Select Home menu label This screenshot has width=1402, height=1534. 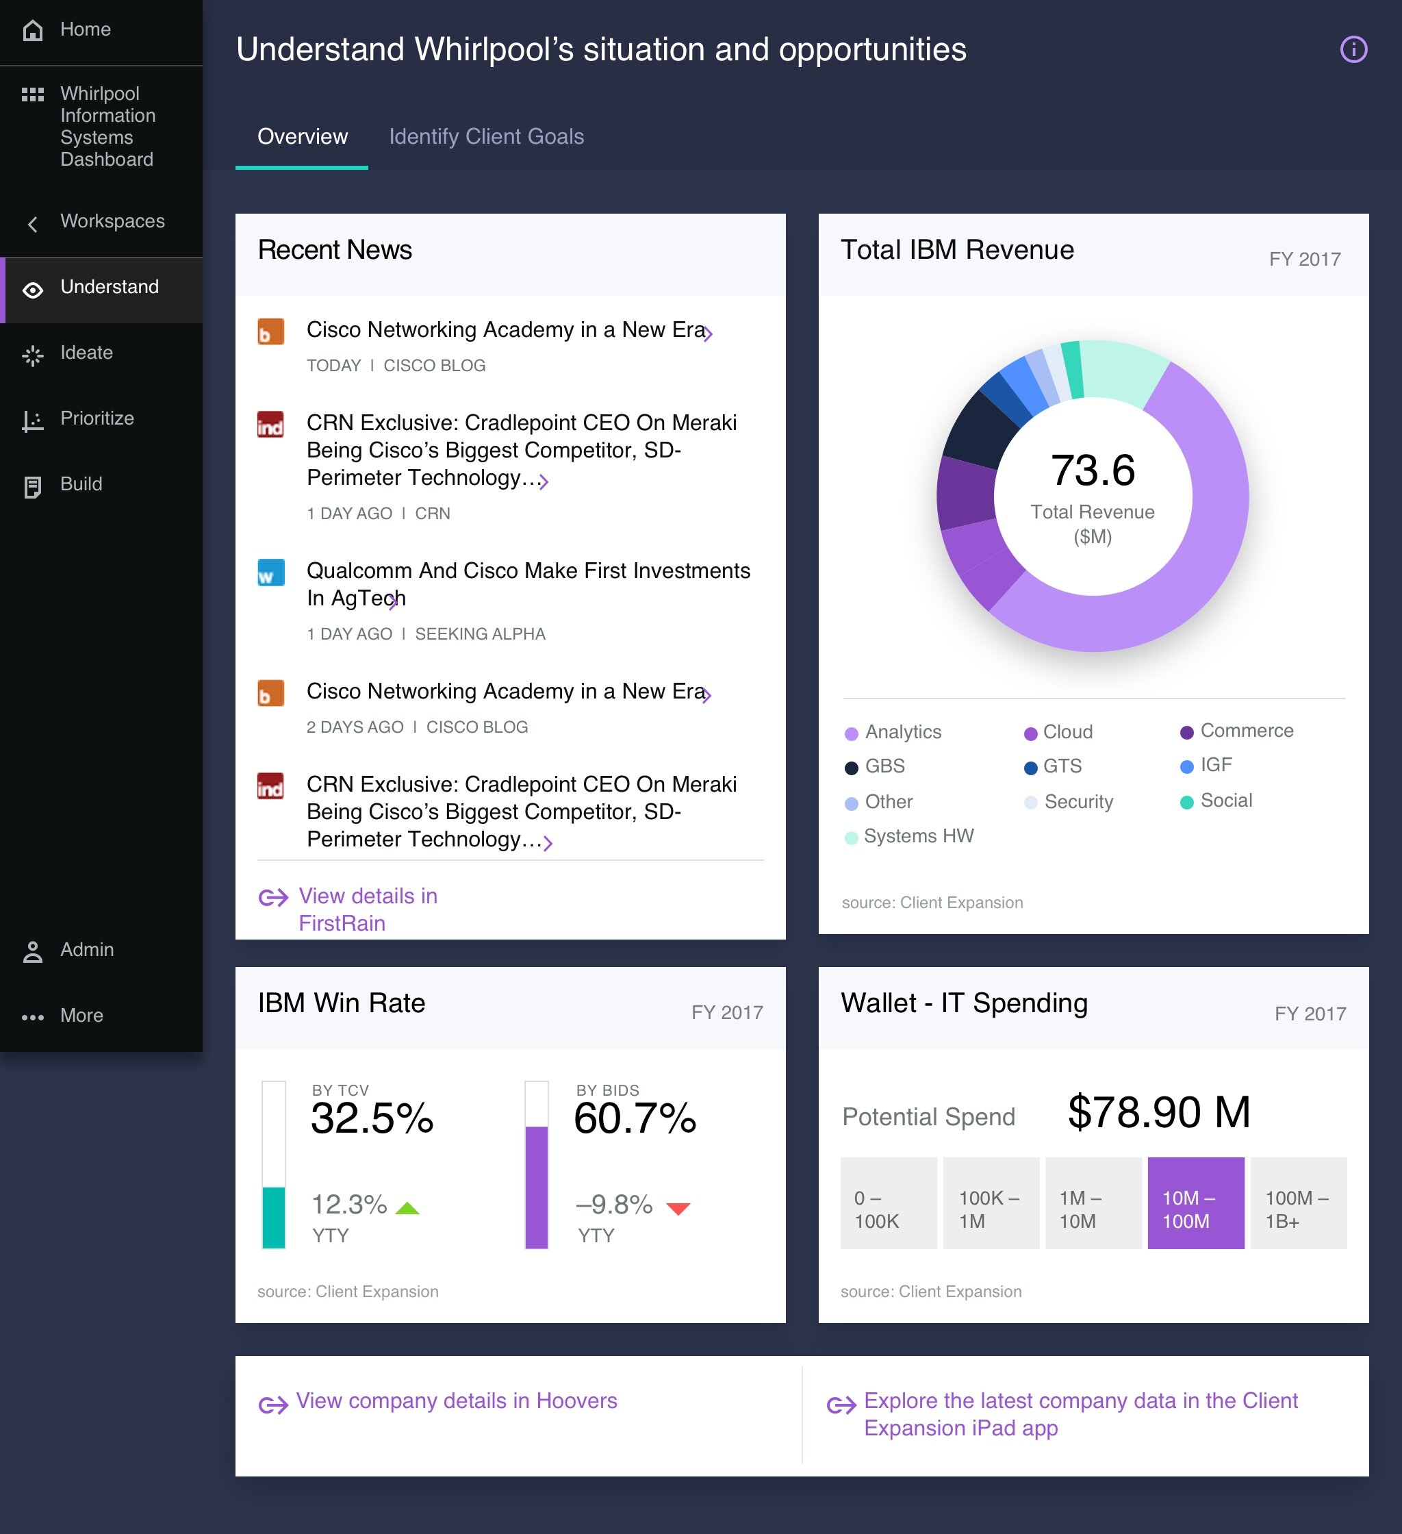(x=85, y=29)
